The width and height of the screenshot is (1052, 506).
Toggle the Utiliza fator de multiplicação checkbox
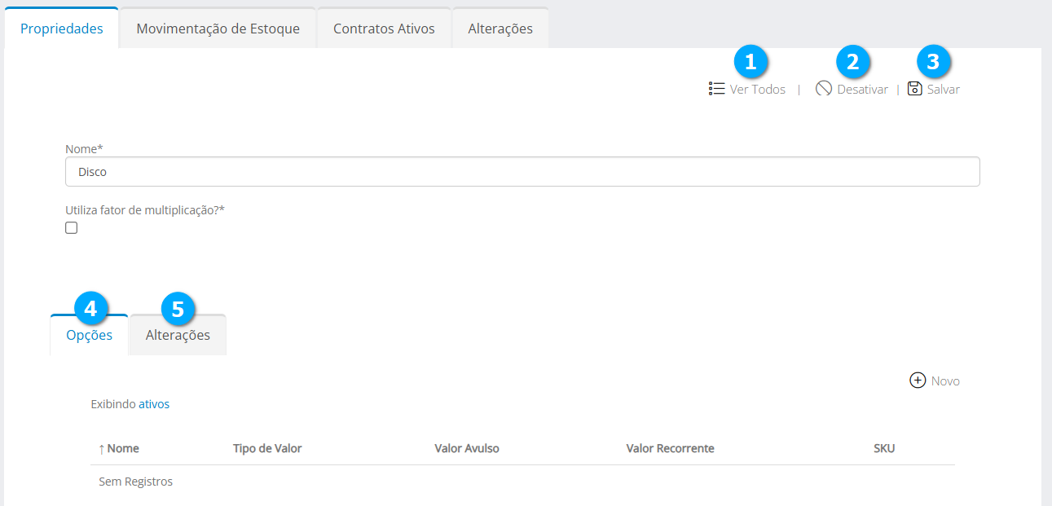[x=72, y=228]
